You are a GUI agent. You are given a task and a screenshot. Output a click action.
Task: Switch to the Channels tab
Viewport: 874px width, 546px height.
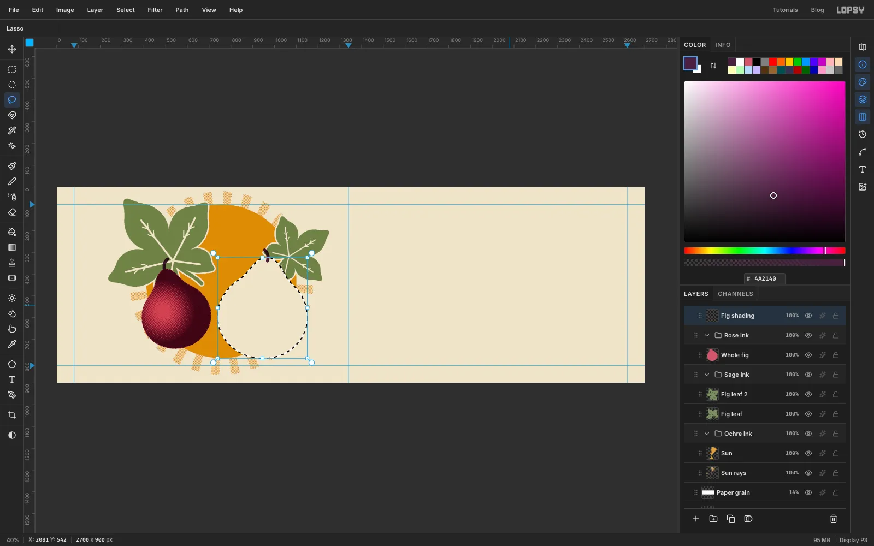pos(735,294)
